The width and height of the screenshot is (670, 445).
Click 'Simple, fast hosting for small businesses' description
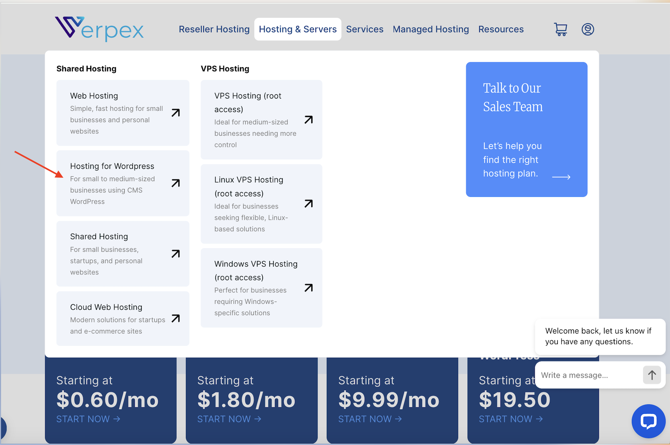click(x=116, y=120)
